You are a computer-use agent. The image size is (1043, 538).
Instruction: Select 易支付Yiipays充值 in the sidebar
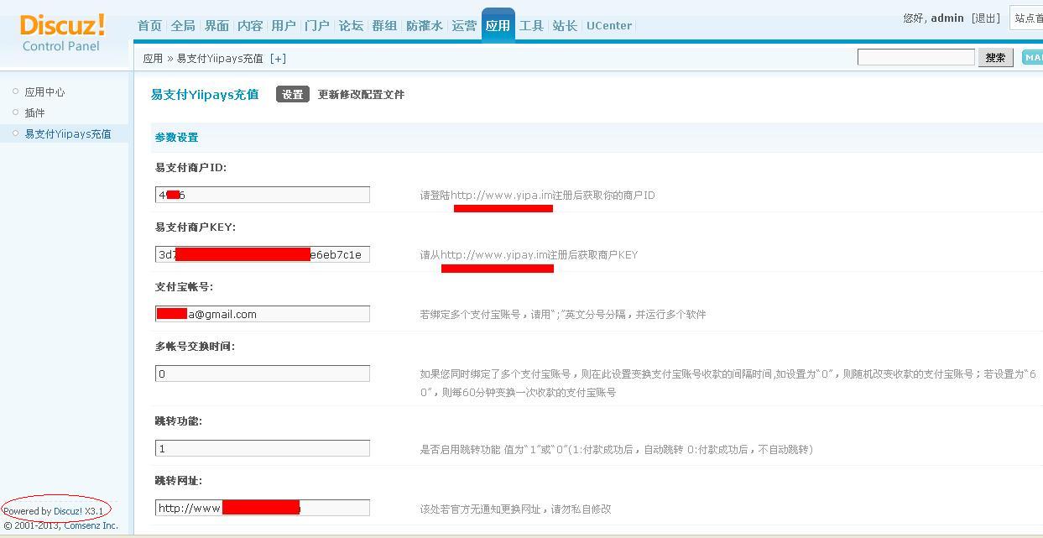click(68, 133)
